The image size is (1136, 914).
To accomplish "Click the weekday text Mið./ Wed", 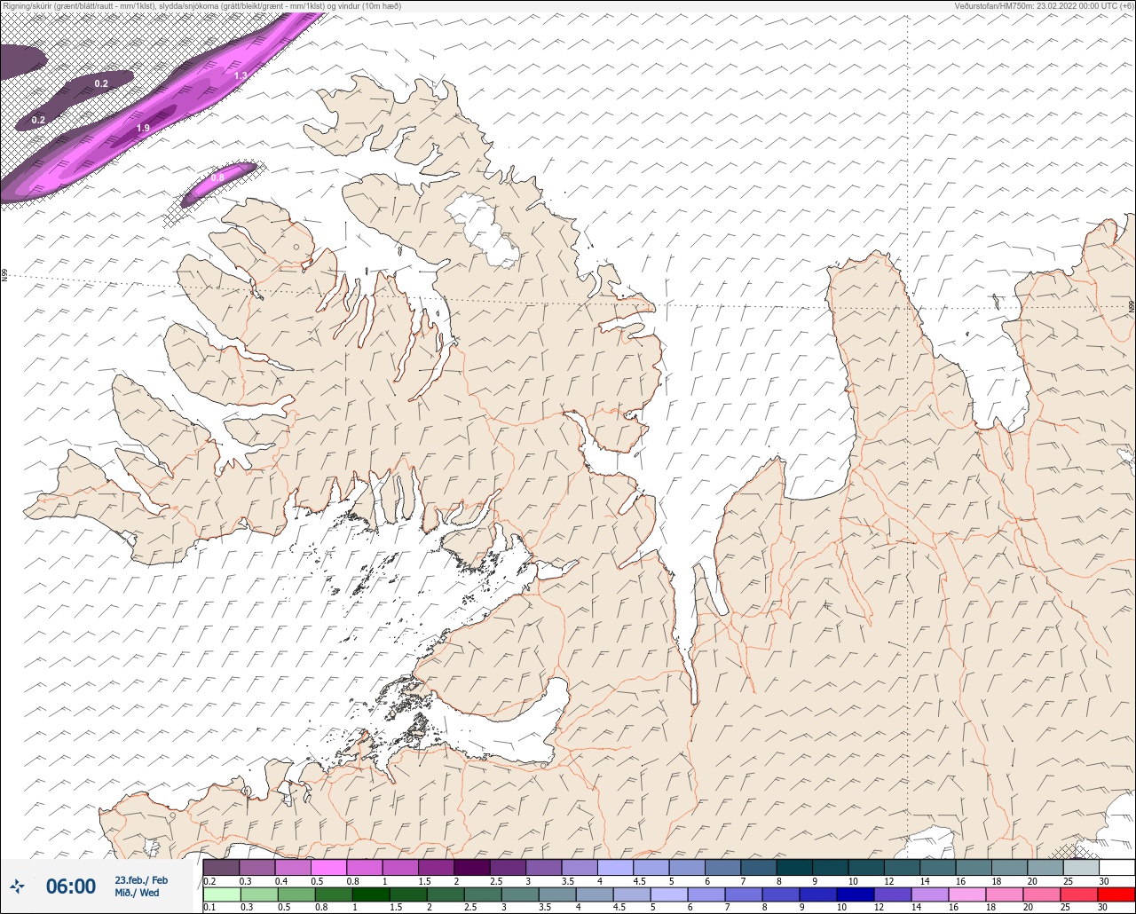I will [137, 893].
